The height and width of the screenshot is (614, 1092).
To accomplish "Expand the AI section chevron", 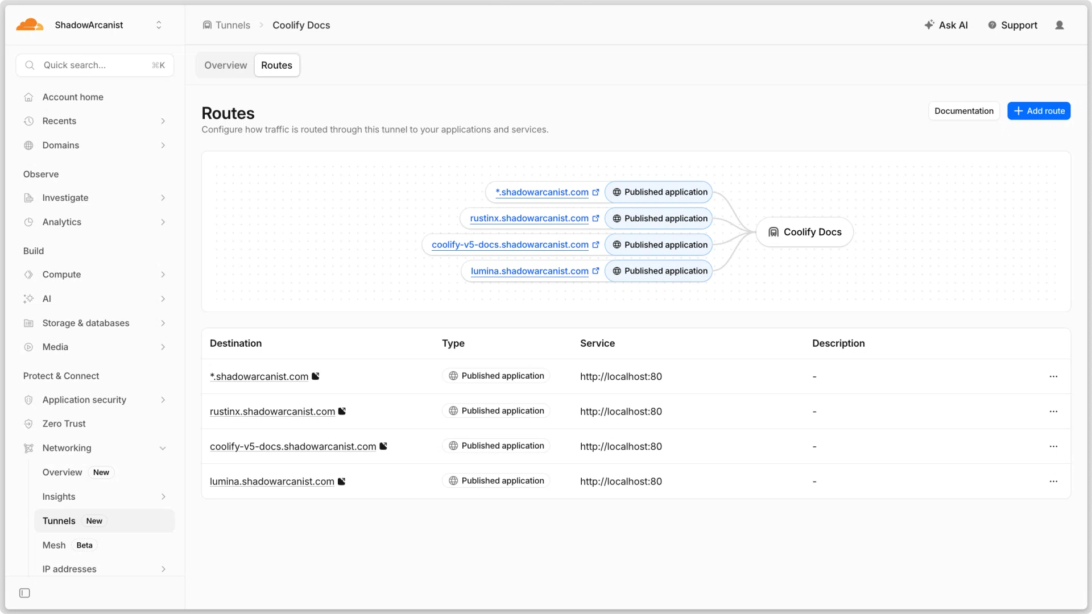I will click(x=163, y=299).
